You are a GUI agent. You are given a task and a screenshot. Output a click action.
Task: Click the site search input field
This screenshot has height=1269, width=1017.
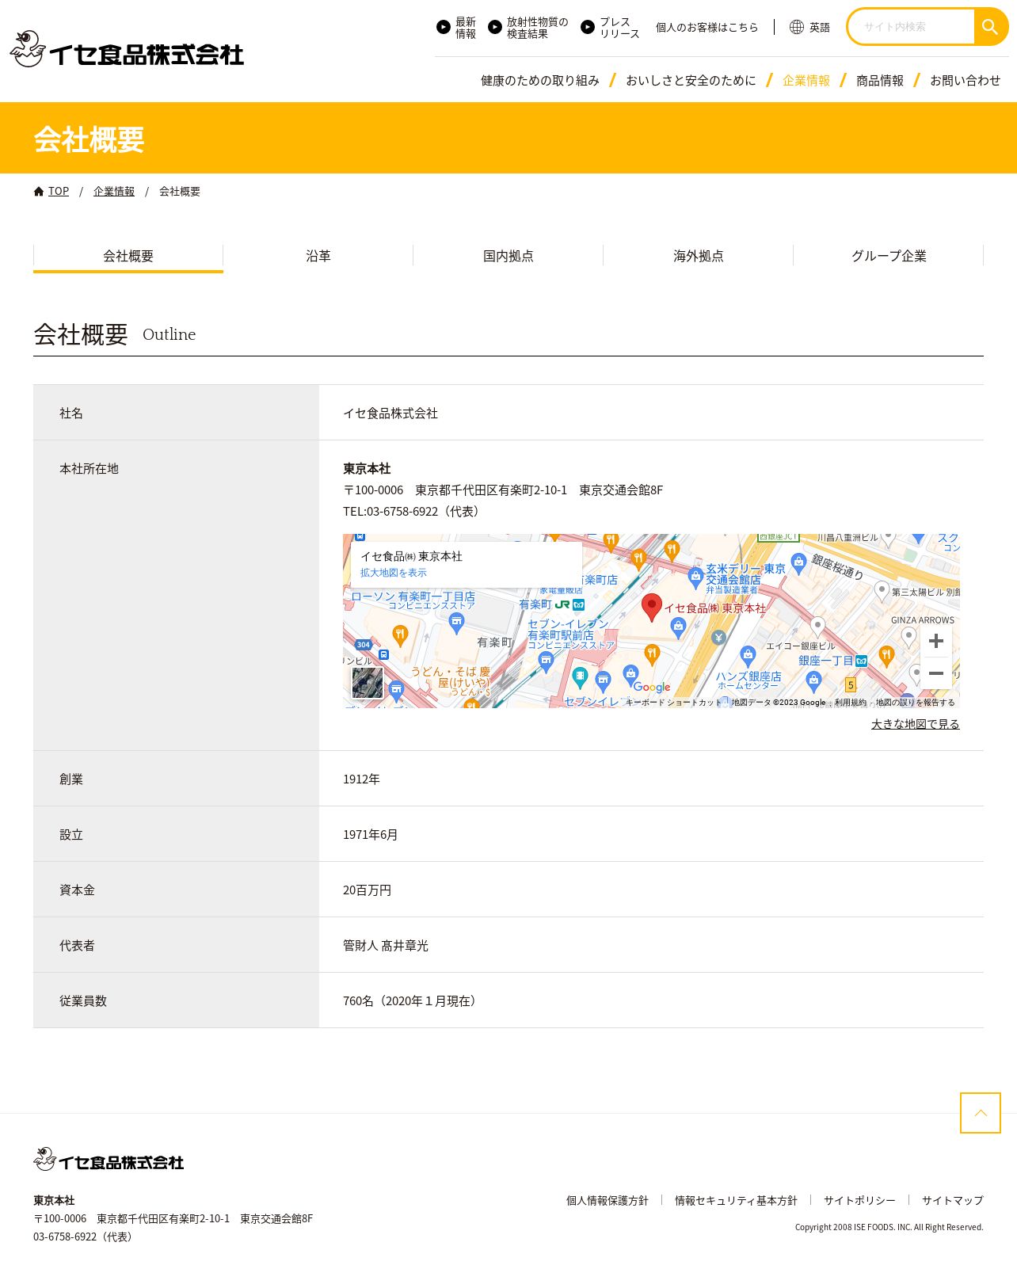[913, 27]
